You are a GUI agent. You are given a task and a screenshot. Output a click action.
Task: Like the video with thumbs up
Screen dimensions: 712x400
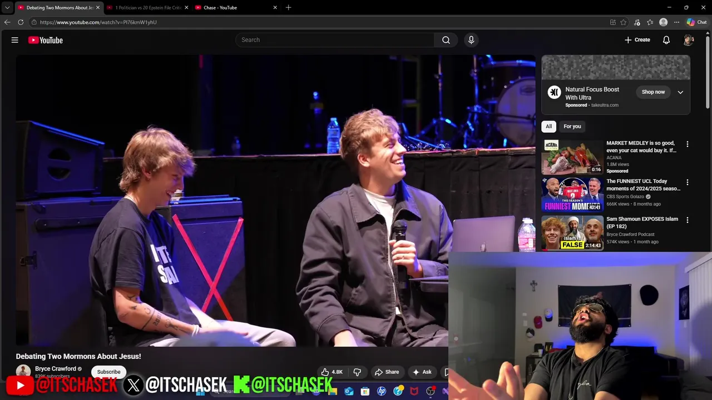[332, 372]
